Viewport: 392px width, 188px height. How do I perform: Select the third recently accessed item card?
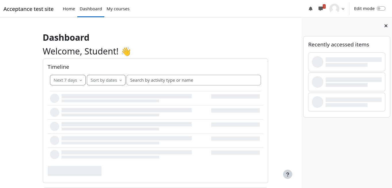click(x=347, y=102)
